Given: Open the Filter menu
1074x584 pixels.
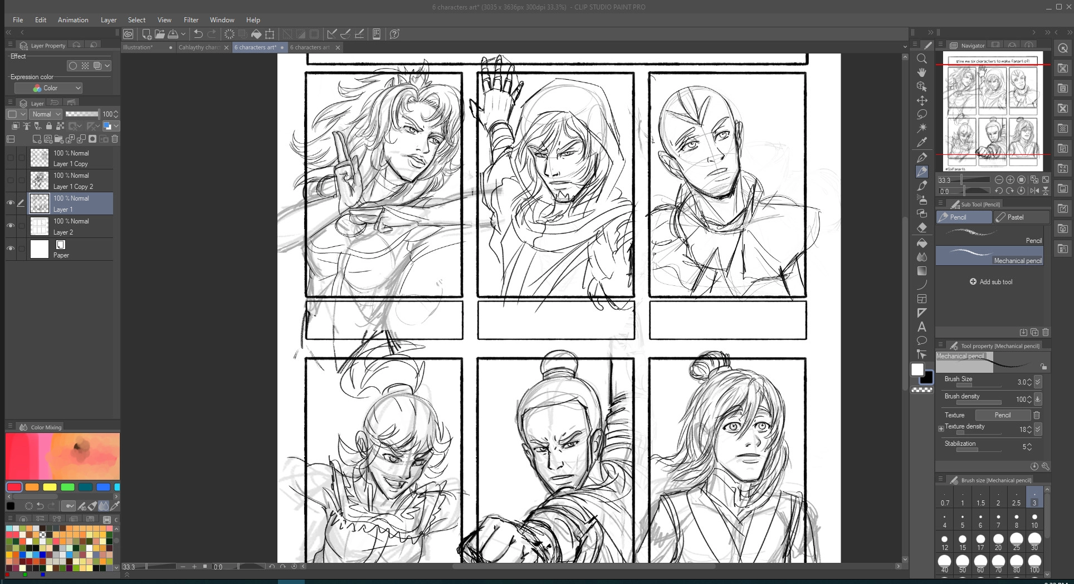Looking at the screenshot, I should (191, 20).
